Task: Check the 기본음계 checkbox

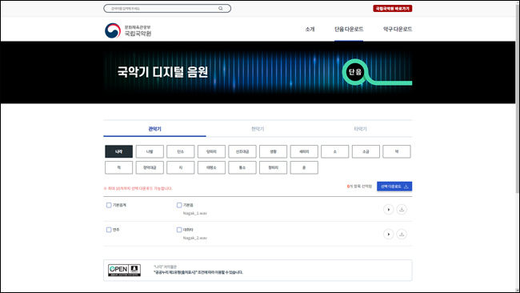Action: 109,205
